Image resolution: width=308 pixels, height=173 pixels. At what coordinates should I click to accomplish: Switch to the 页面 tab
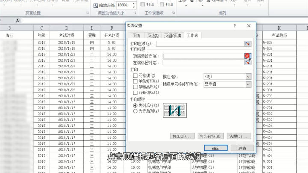coord(136,35)
